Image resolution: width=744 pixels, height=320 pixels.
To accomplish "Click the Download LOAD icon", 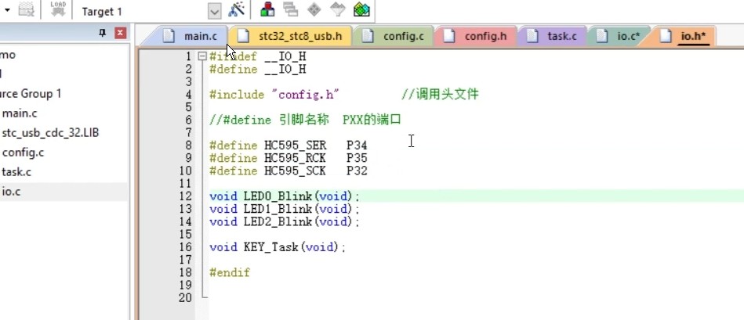I will tap(58, 9).
